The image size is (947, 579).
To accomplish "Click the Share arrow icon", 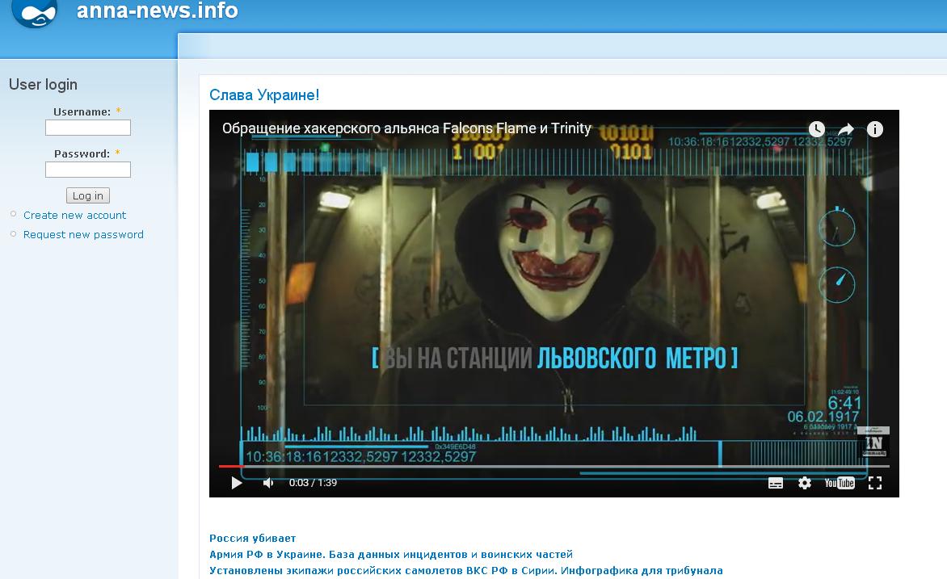I will pos(846,129).
